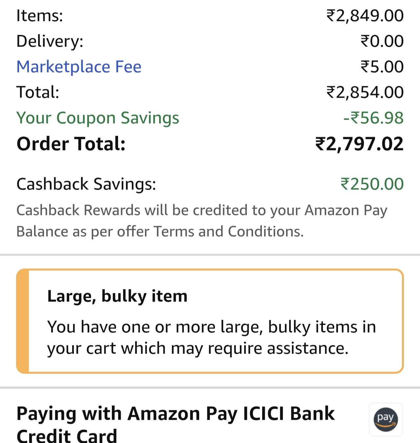Click the orange stripe on bulky notice
The image size is (420, 443).
[x=23, y=321]
